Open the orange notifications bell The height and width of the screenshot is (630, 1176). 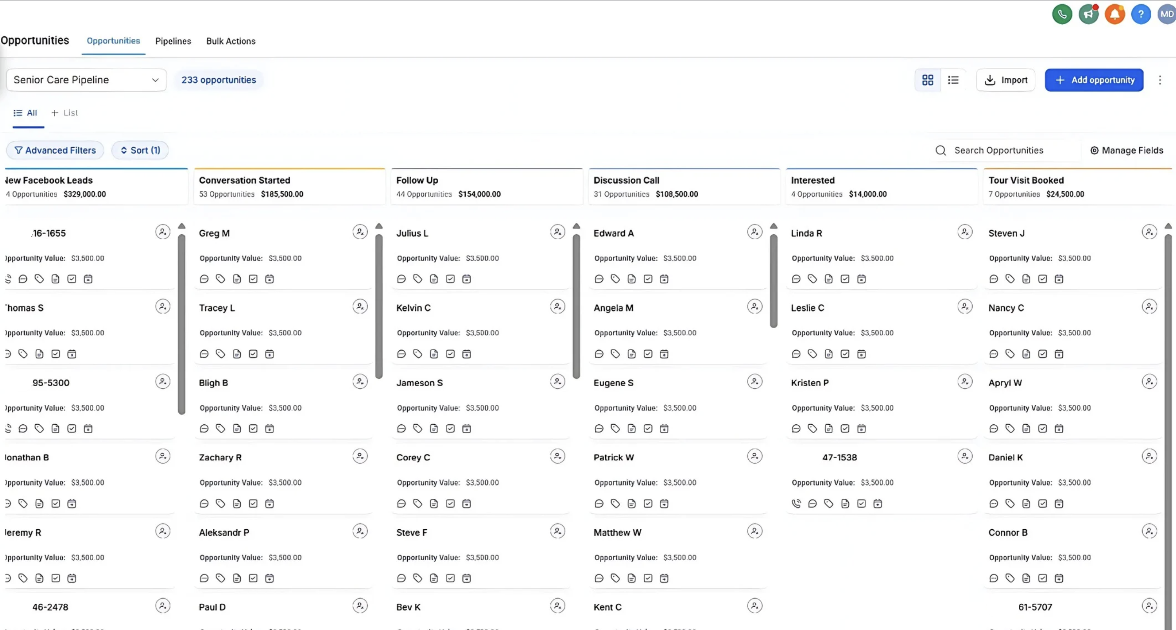click(x=1114, y=14)
